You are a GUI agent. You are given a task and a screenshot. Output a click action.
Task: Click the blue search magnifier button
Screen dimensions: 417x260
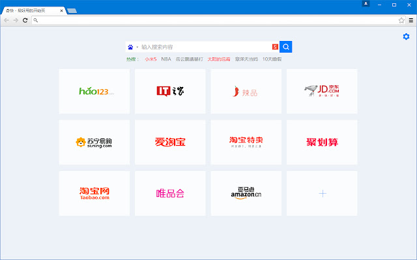tap(285, 47)
